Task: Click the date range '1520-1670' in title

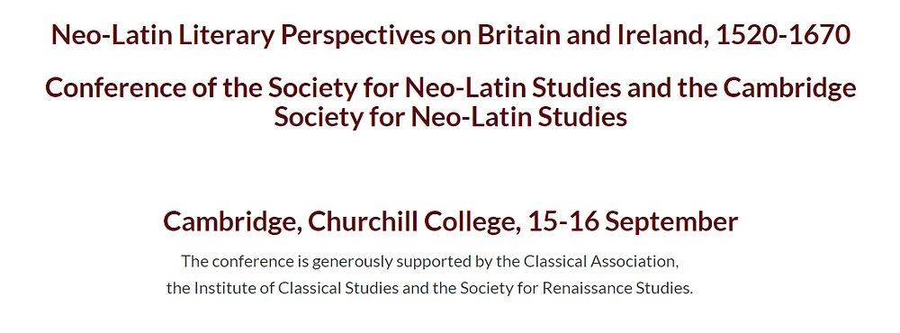Action: coord(783,35)
